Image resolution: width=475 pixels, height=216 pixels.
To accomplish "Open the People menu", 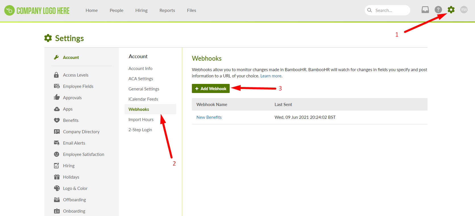I will pyautogui.click(x=117, y=10).
